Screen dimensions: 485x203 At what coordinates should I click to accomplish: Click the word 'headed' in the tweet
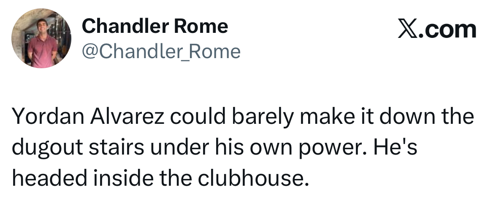(x=49, y=178)
